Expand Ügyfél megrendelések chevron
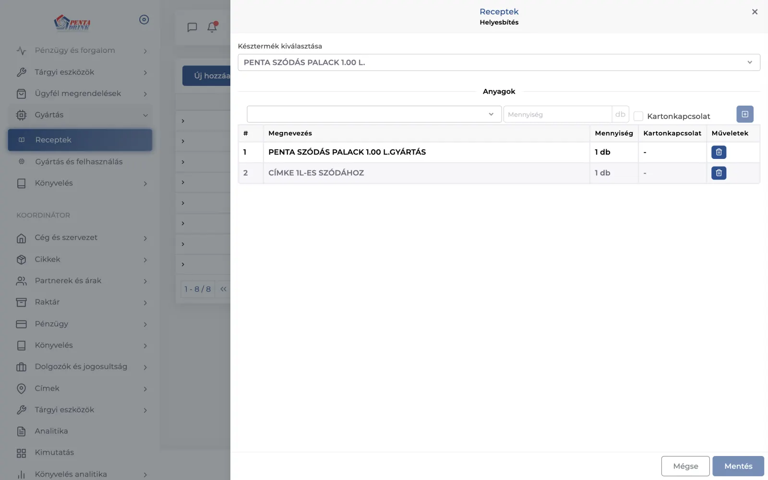The height and width of the screenshot is (480, 768). pos(145,94)
